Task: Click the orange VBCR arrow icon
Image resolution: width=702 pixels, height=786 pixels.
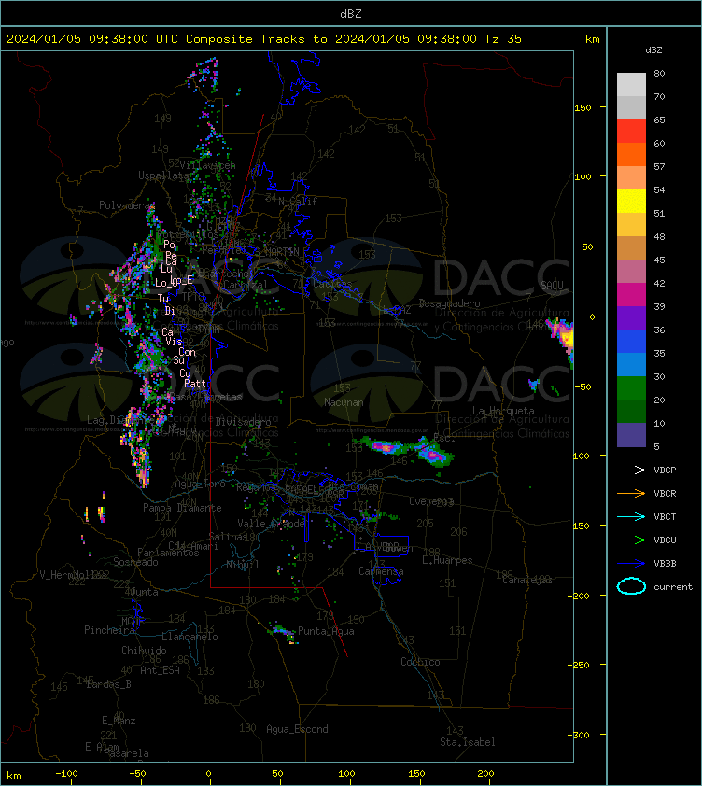Action: point(631,493)
